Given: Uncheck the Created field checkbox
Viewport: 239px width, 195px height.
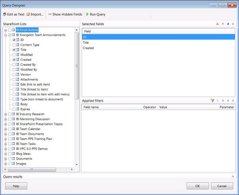Looking at the screenshot, I should (14, 60).
